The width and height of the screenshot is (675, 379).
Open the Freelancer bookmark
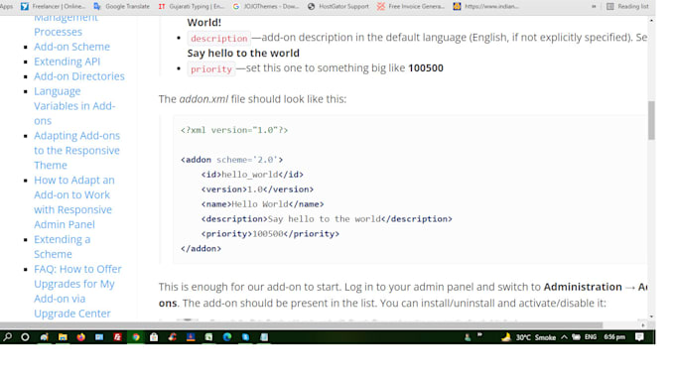coord(53,7)
